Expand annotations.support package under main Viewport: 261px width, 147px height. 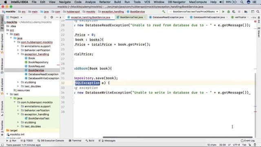point(18,46)
